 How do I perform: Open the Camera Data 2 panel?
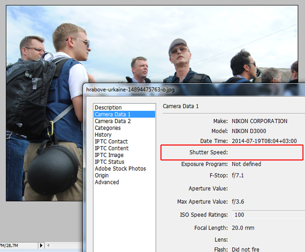tap(113, 121)
